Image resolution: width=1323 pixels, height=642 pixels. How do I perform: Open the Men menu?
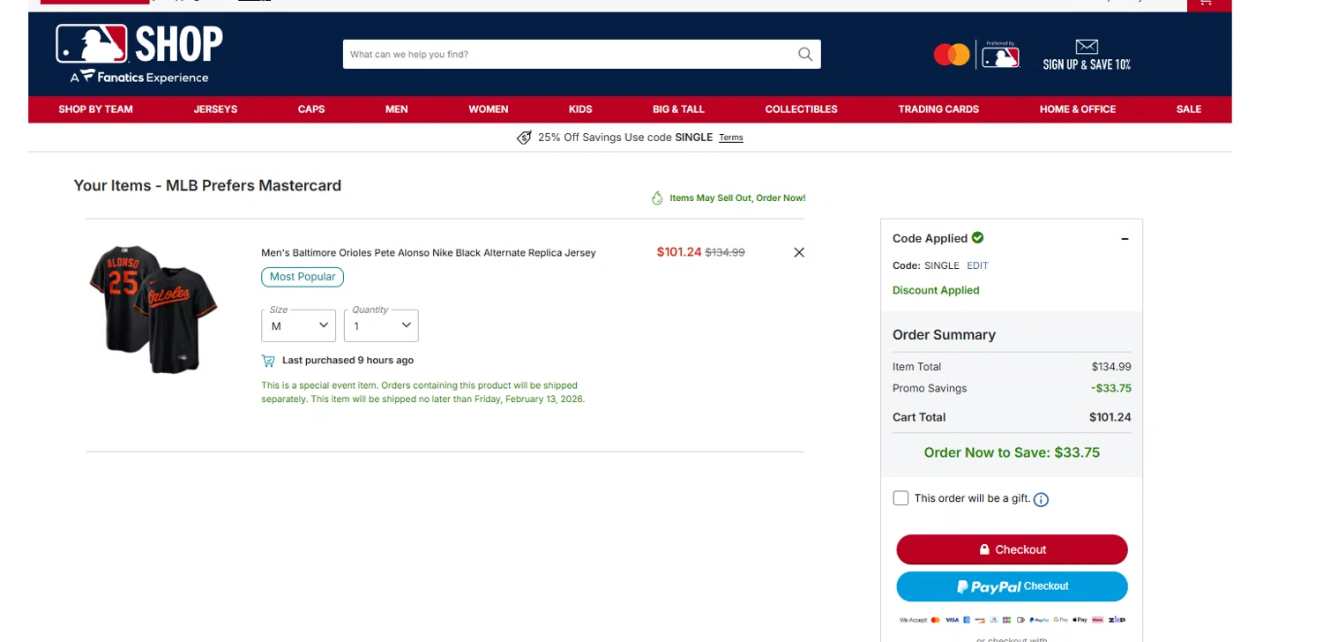[397, 109]
